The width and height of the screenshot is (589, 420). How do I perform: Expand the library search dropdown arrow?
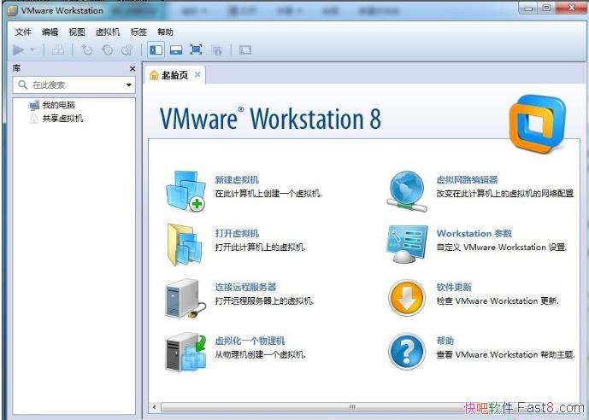[x=129, y=85]
